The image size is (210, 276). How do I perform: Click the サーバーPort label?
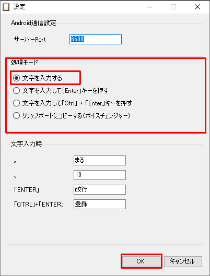click(x=30, y=40)
